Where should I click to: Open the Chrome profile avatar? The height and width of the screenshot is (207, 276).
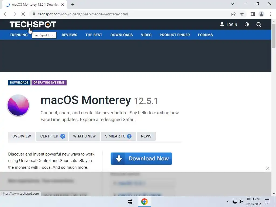point(261,14)
